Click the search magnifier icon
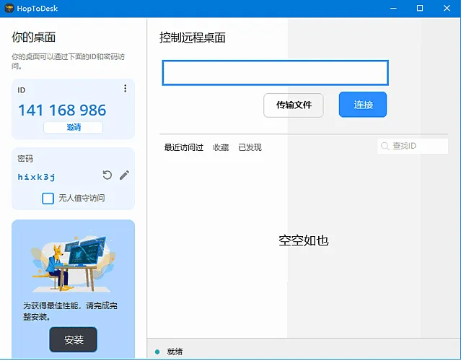This screenshot has width=461, height=361. click(385, 146)
